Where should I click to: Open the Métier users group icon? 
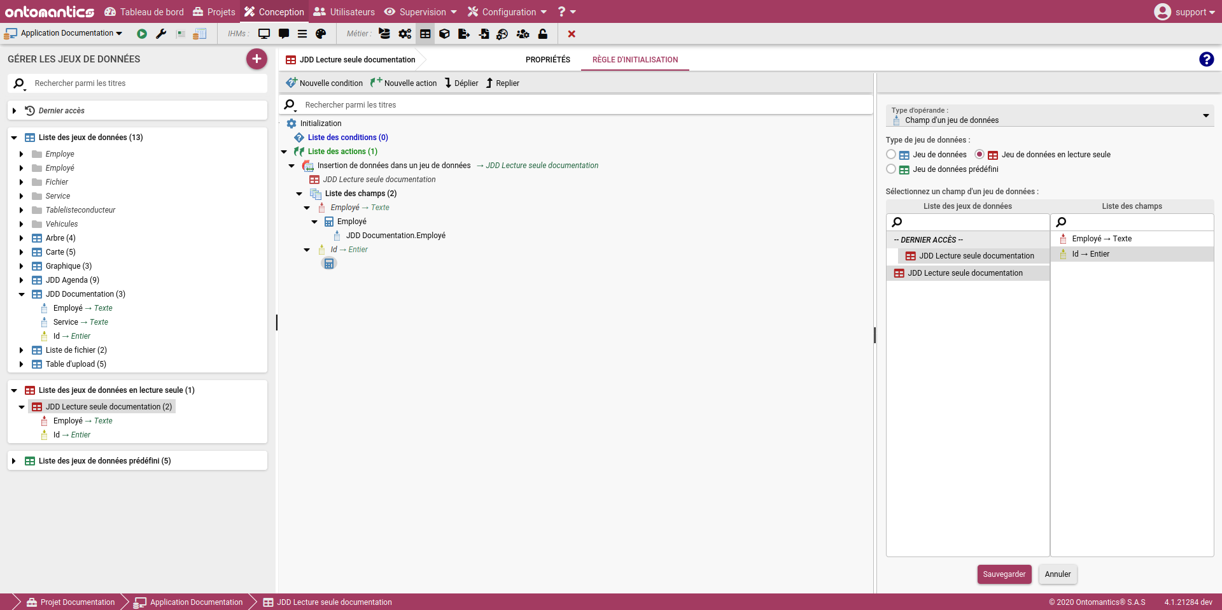[523, 34]
